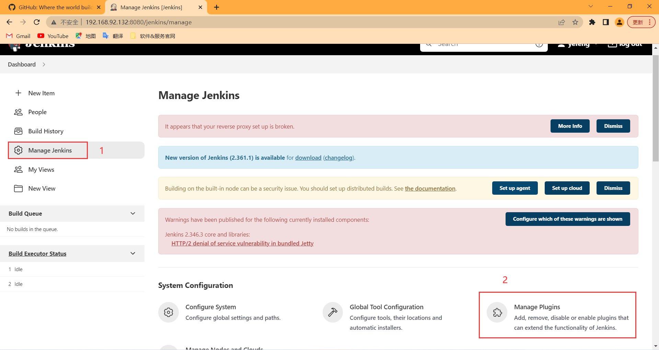The width and height of the screenshot is (659, 350).
Task: Click the Manage Jenkins gear icon
Action: coord(18,150)
